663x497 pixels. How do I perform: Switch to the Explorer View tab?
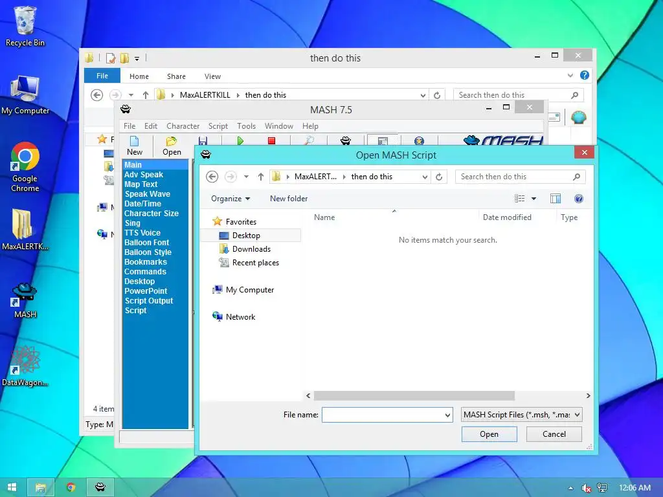212,76
